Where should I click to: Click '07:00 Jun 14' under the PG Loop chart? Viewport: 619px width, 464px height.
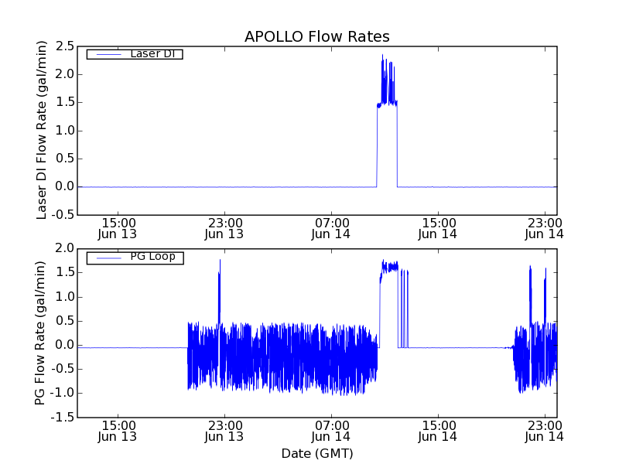pyautogui.click(x=331, y=432)
